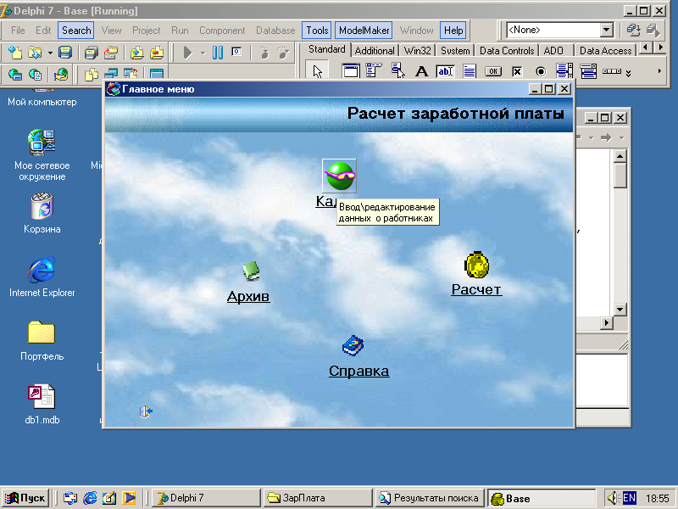Image resolution: width=678 pixels, height=509 pixels.
Task: Click the green book Архив icon
Action: [x=251, y=271]
